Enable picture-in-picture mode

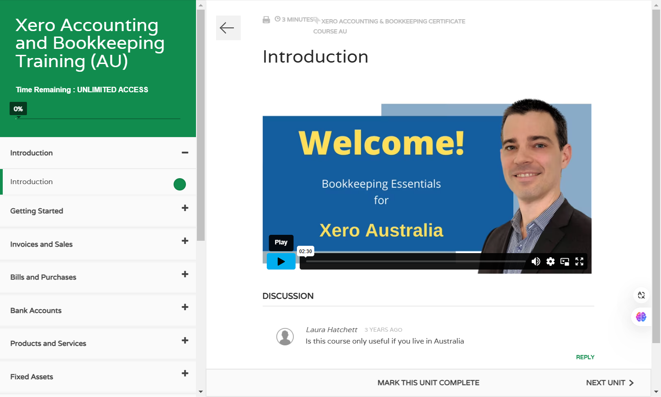pos(565,261)
